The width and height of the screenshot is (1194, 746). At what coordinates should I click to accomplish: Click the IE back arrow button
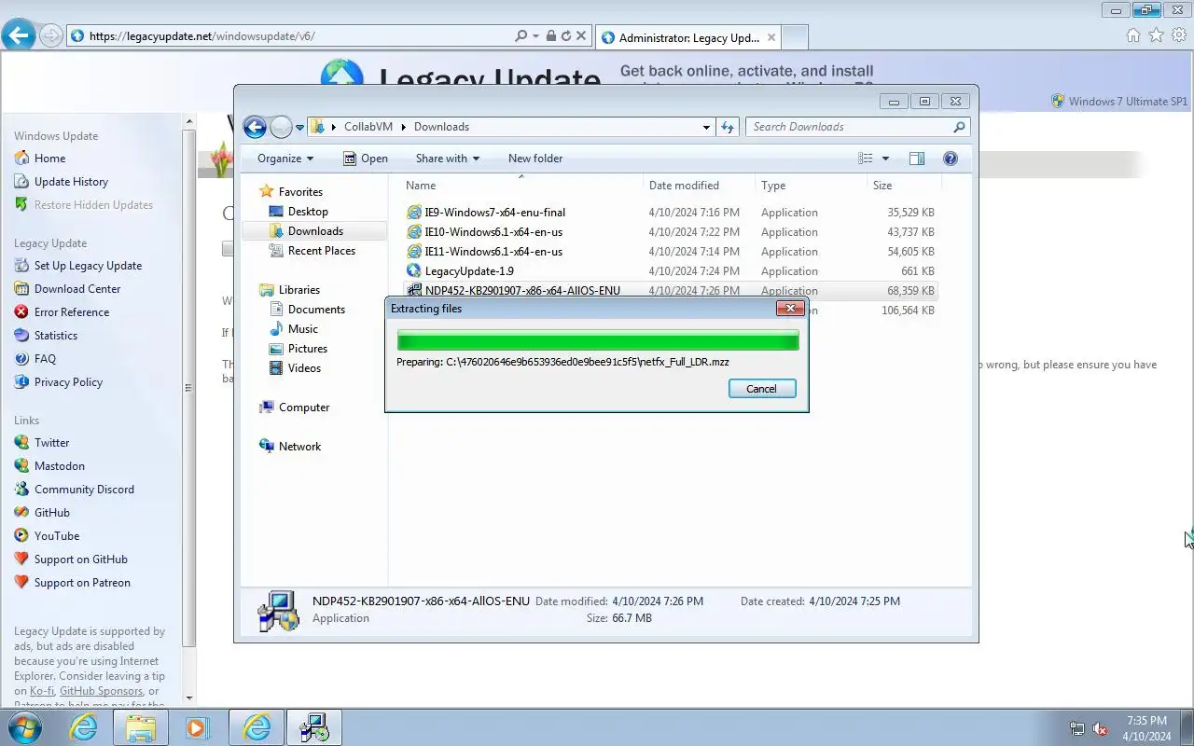[x=19, y=36]
